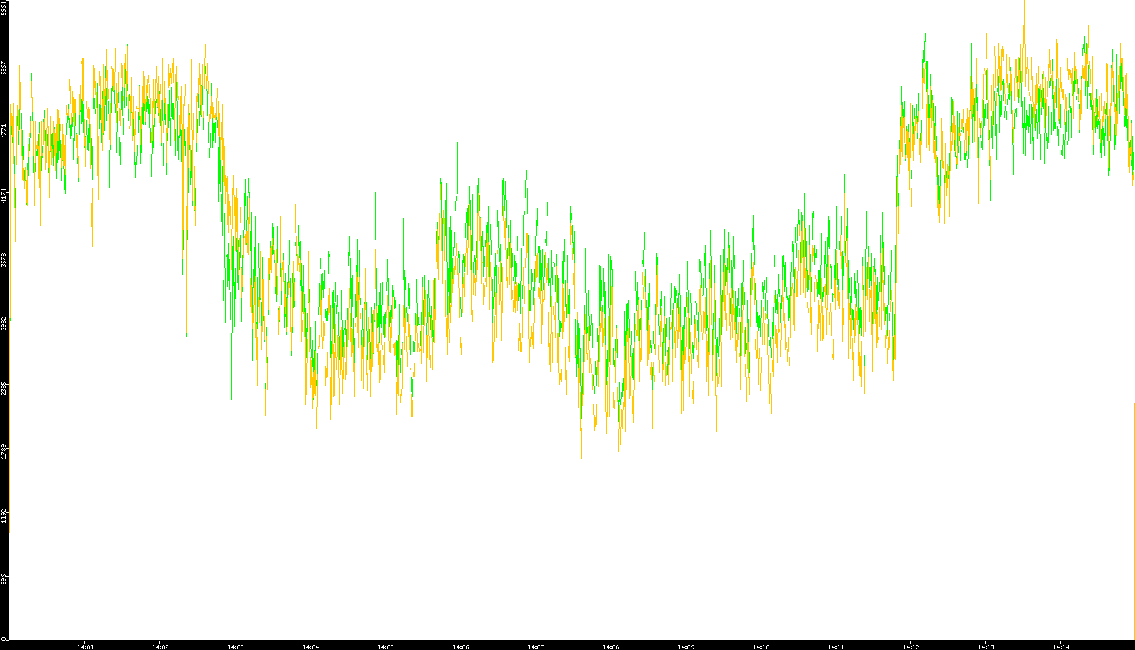1135x650 pixels.
Task: Click the 14:08 time axis label
Action: pyautogui.click(x=610, y=647)
